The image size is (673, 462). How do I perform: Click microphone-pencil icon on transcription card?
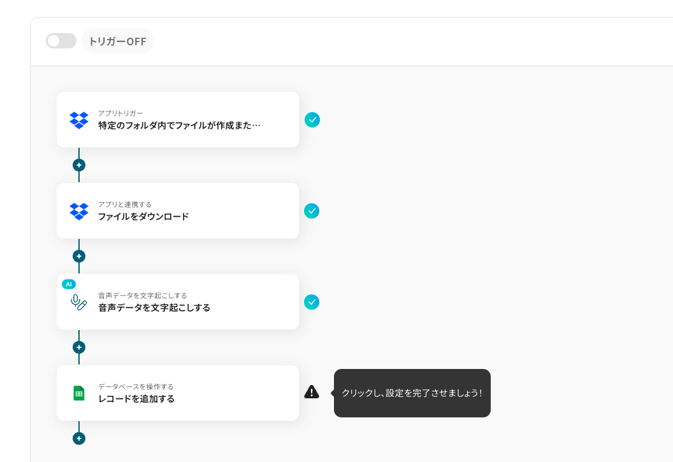click(79, 303)
